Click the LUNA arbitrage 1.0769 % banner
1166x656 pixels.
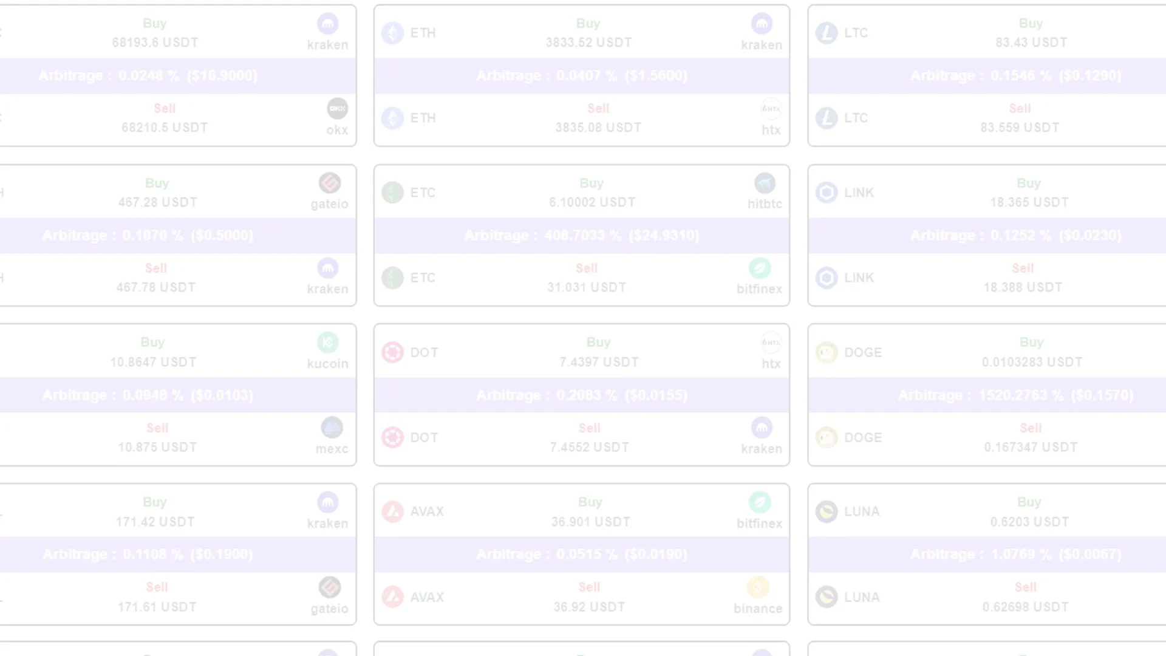tap(1015, 555)
